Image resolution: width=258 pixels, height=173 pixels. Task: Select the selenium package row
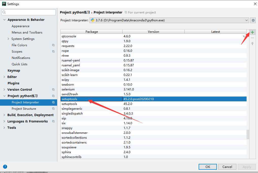click(x=153, y=89)
